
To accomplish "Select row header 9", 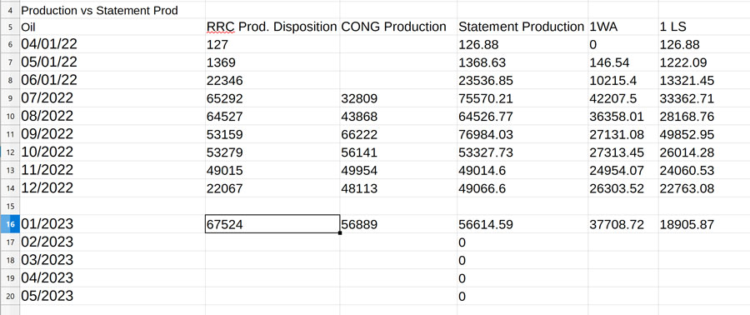I will 10,98.
